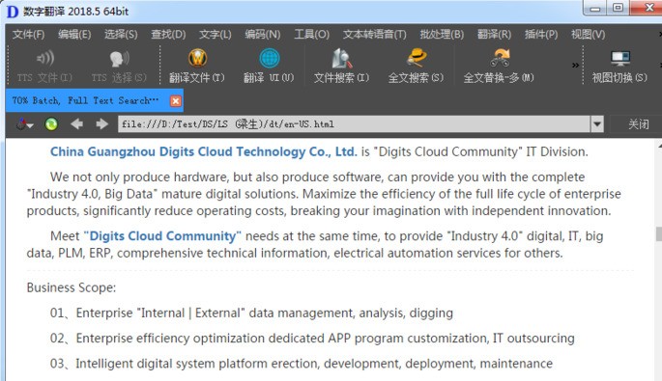662x381 pixels.
Task: Open the 查找(D) menu
Action: click(168, 34)
